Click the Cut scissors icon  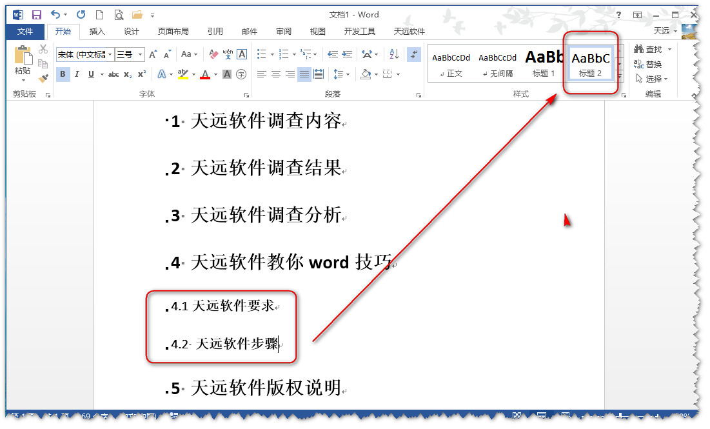click(x=43, y=49)
